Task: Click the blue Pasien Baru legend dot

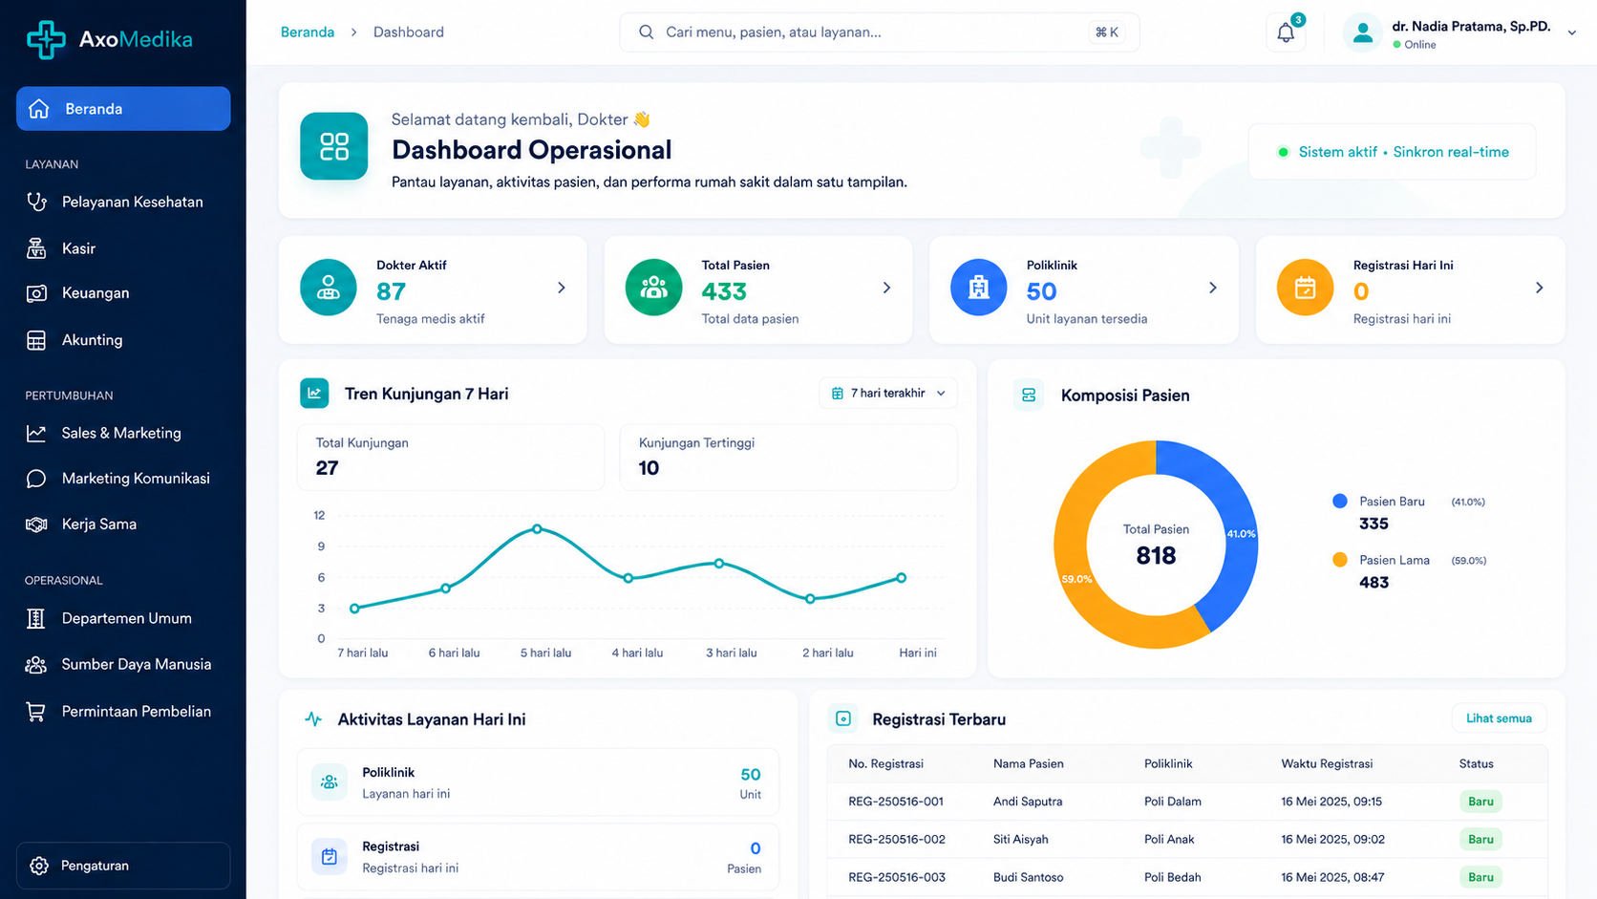Action: click(1340, 501)
